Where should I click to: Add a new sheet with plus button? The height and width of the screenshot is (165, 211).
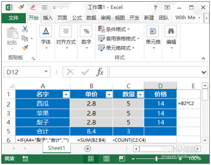pos(88,148)
